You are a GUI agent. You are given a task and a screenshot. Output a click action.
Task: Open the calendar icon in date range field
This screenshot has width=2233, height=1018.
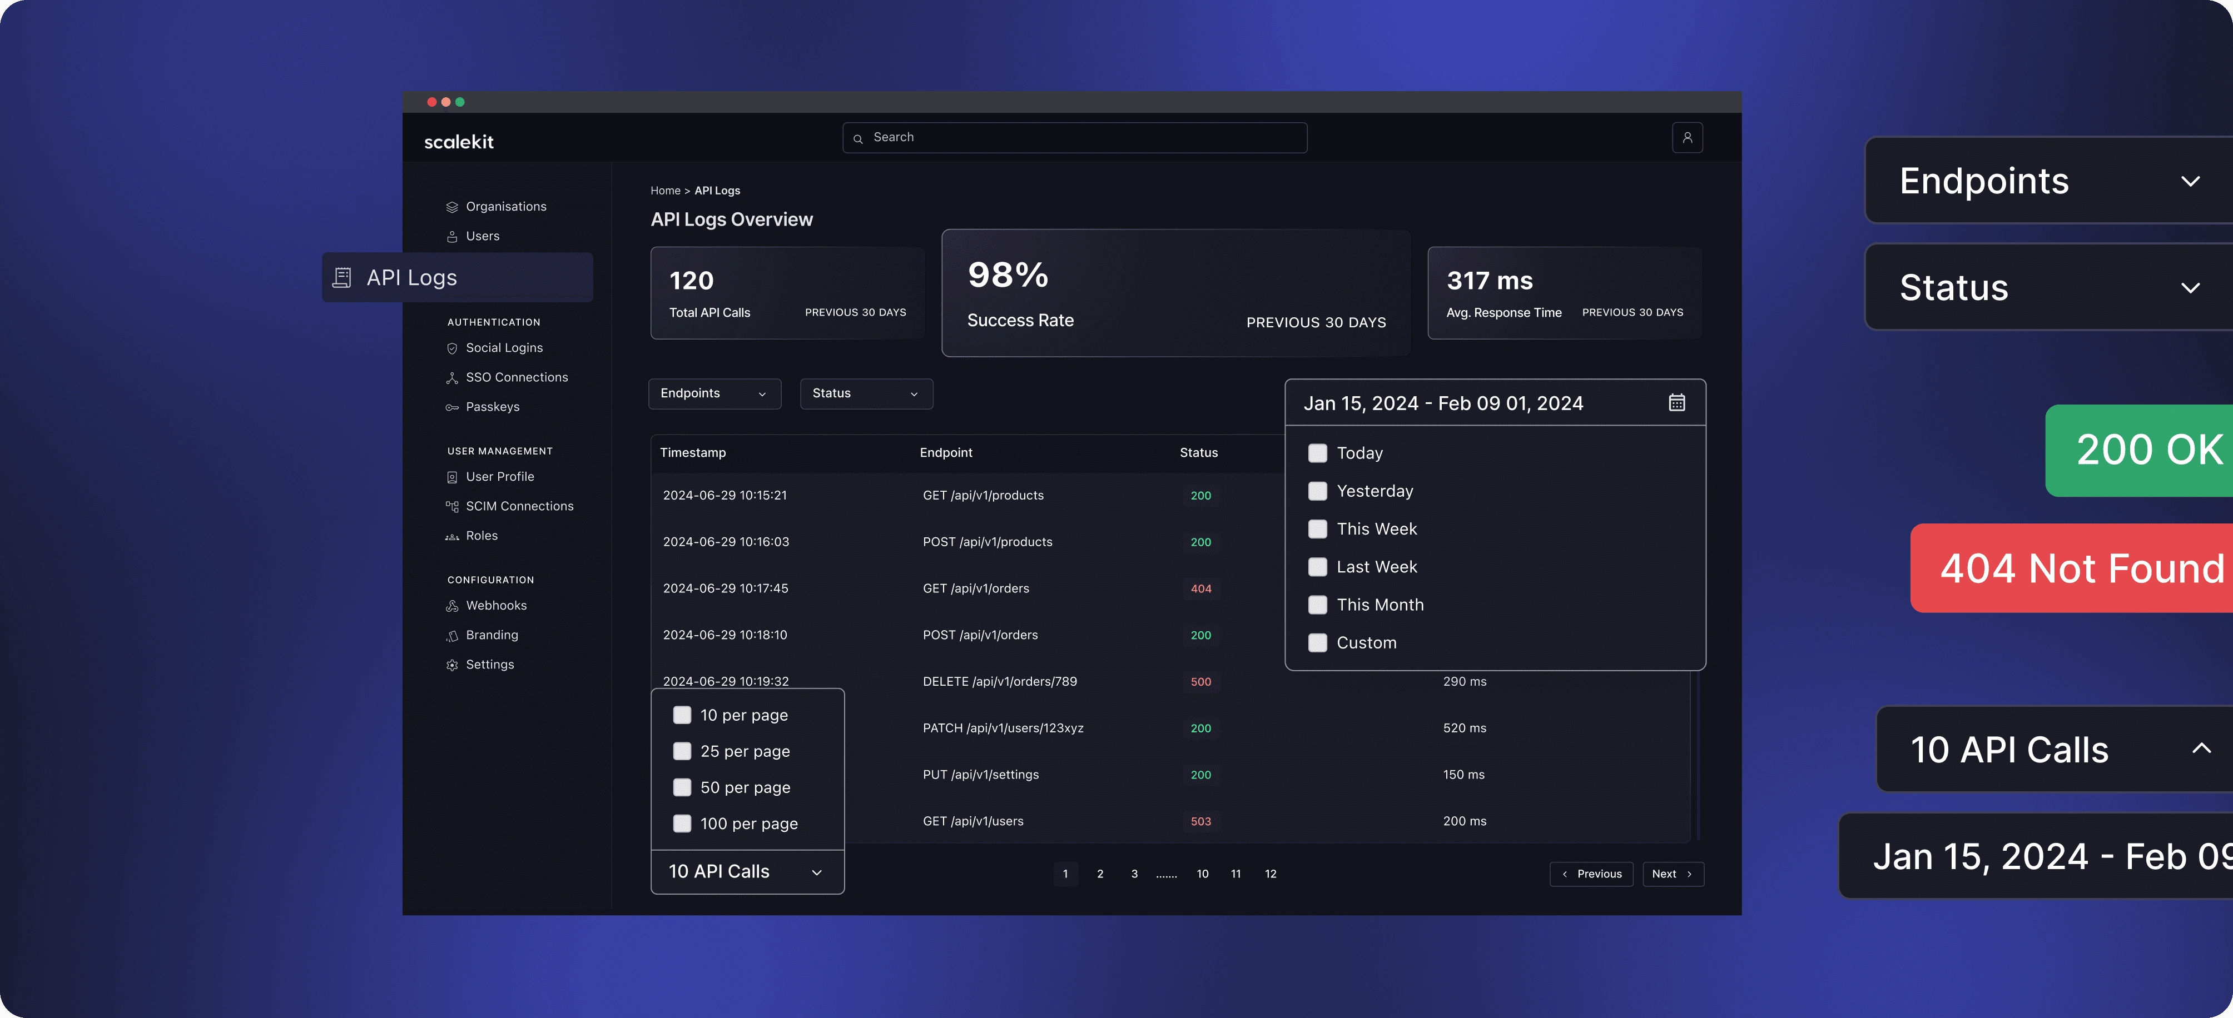1676,403
